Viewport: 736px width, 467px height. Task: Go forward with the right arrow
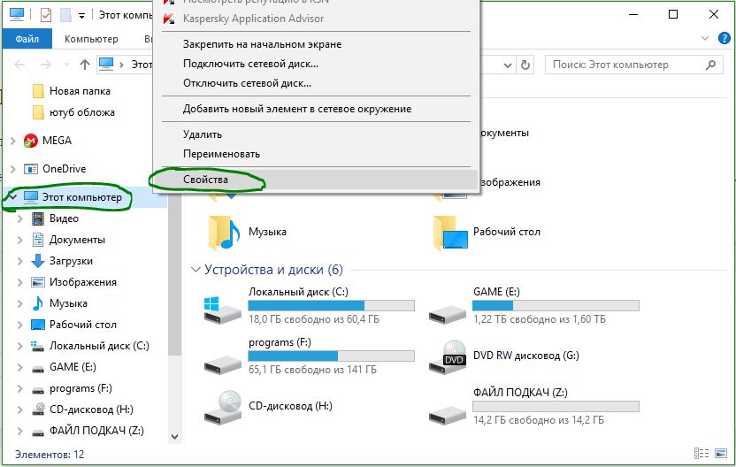pyautogui.click(x=45, y=65)
